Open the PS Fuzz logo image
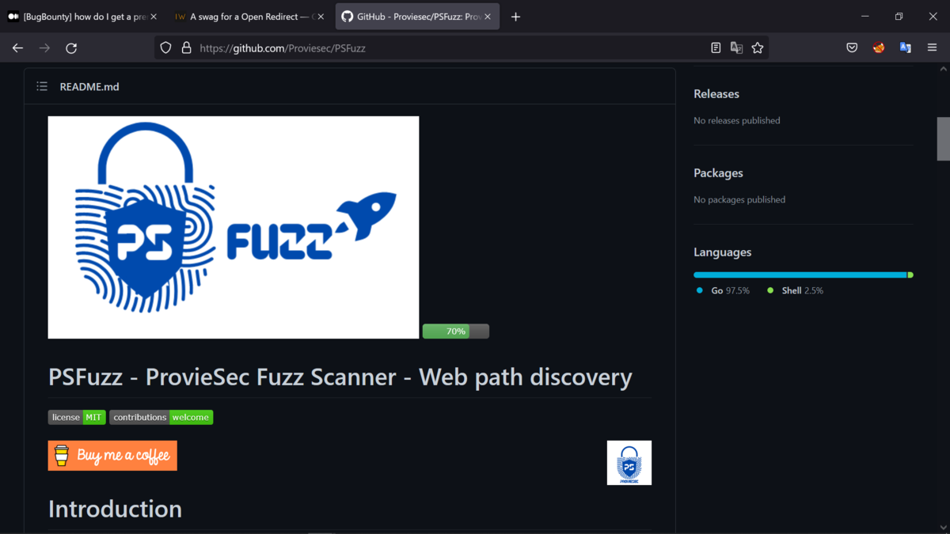 pos(234,227)
